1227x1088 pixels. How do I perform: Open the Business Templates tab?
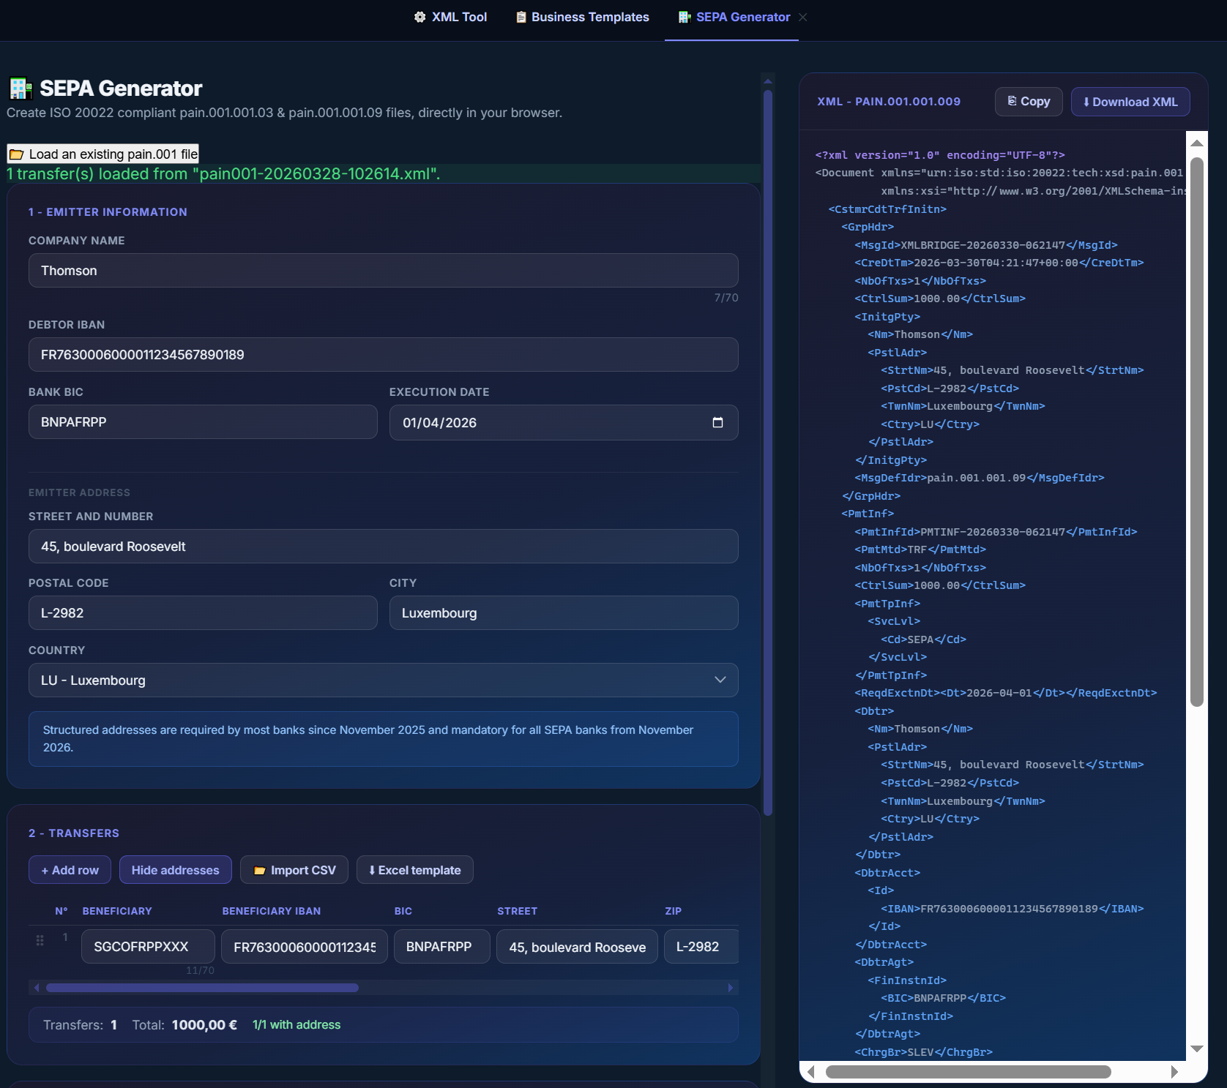click(583, 17)
